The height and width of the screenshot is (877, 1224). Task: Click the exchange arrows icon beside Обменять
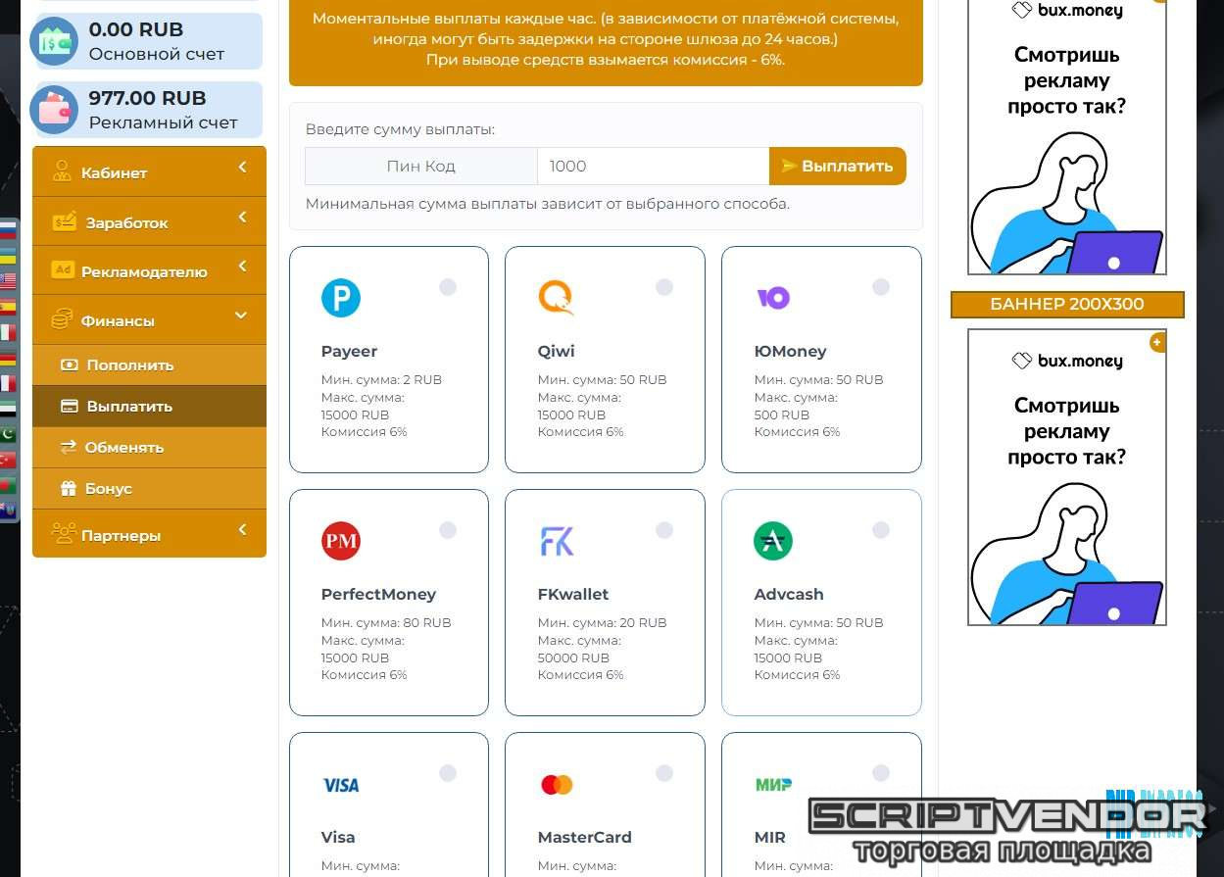69,447
